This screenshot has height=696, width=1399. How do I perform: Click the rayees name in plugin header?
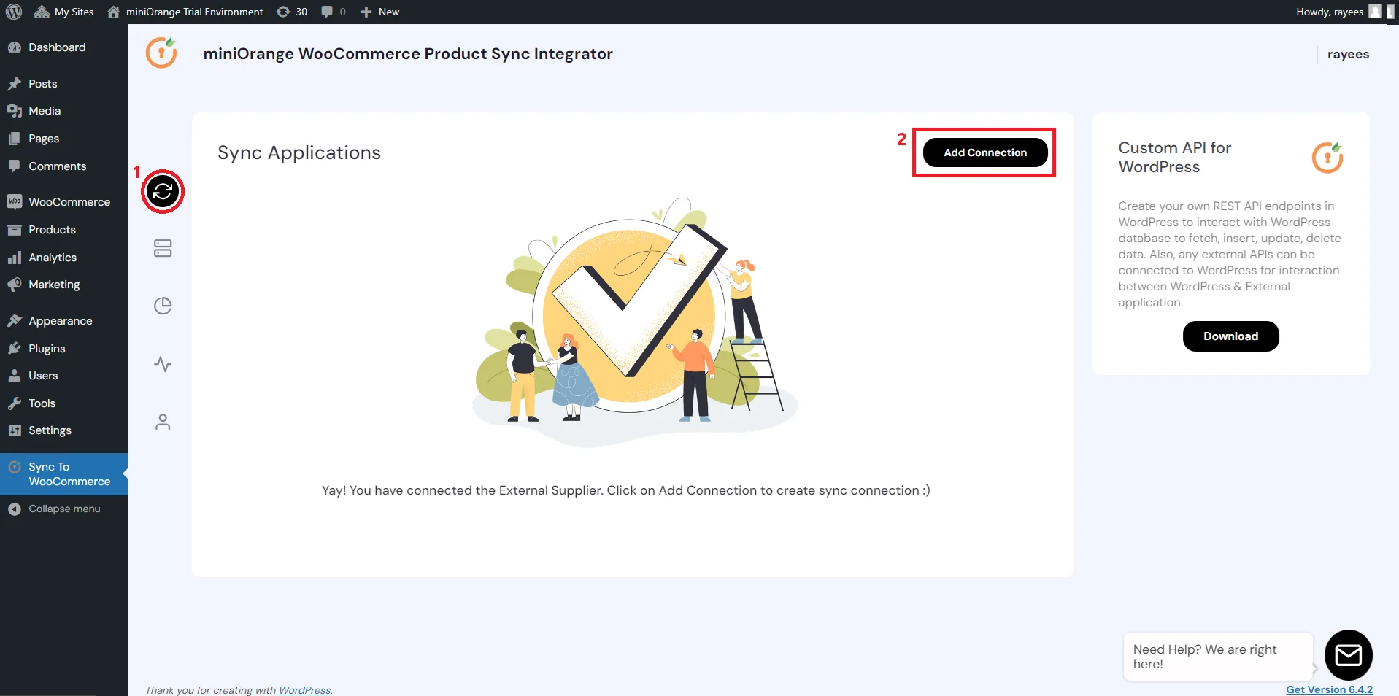coord(1348,54)
